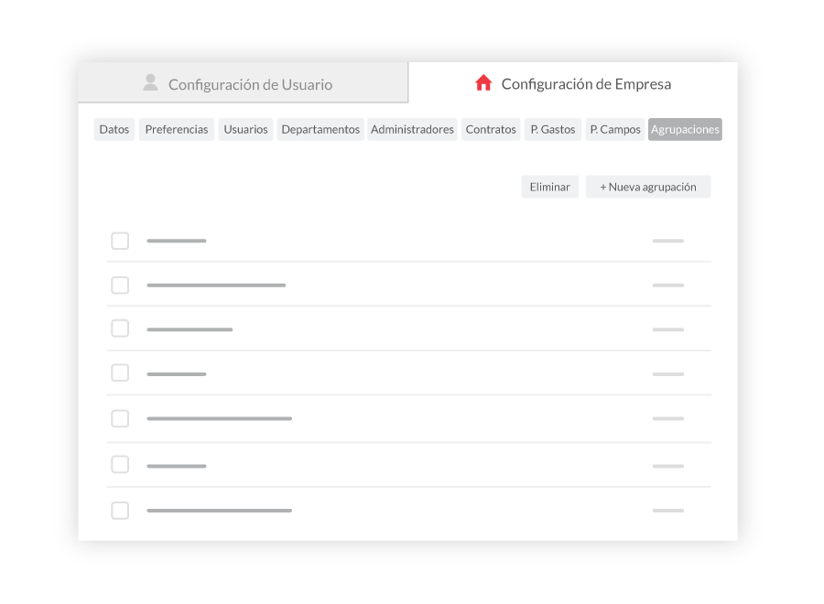The height and width of the screenshot is (604, 824).
Task: Open the Departamentos section
Action: click(x=320, y=129)
